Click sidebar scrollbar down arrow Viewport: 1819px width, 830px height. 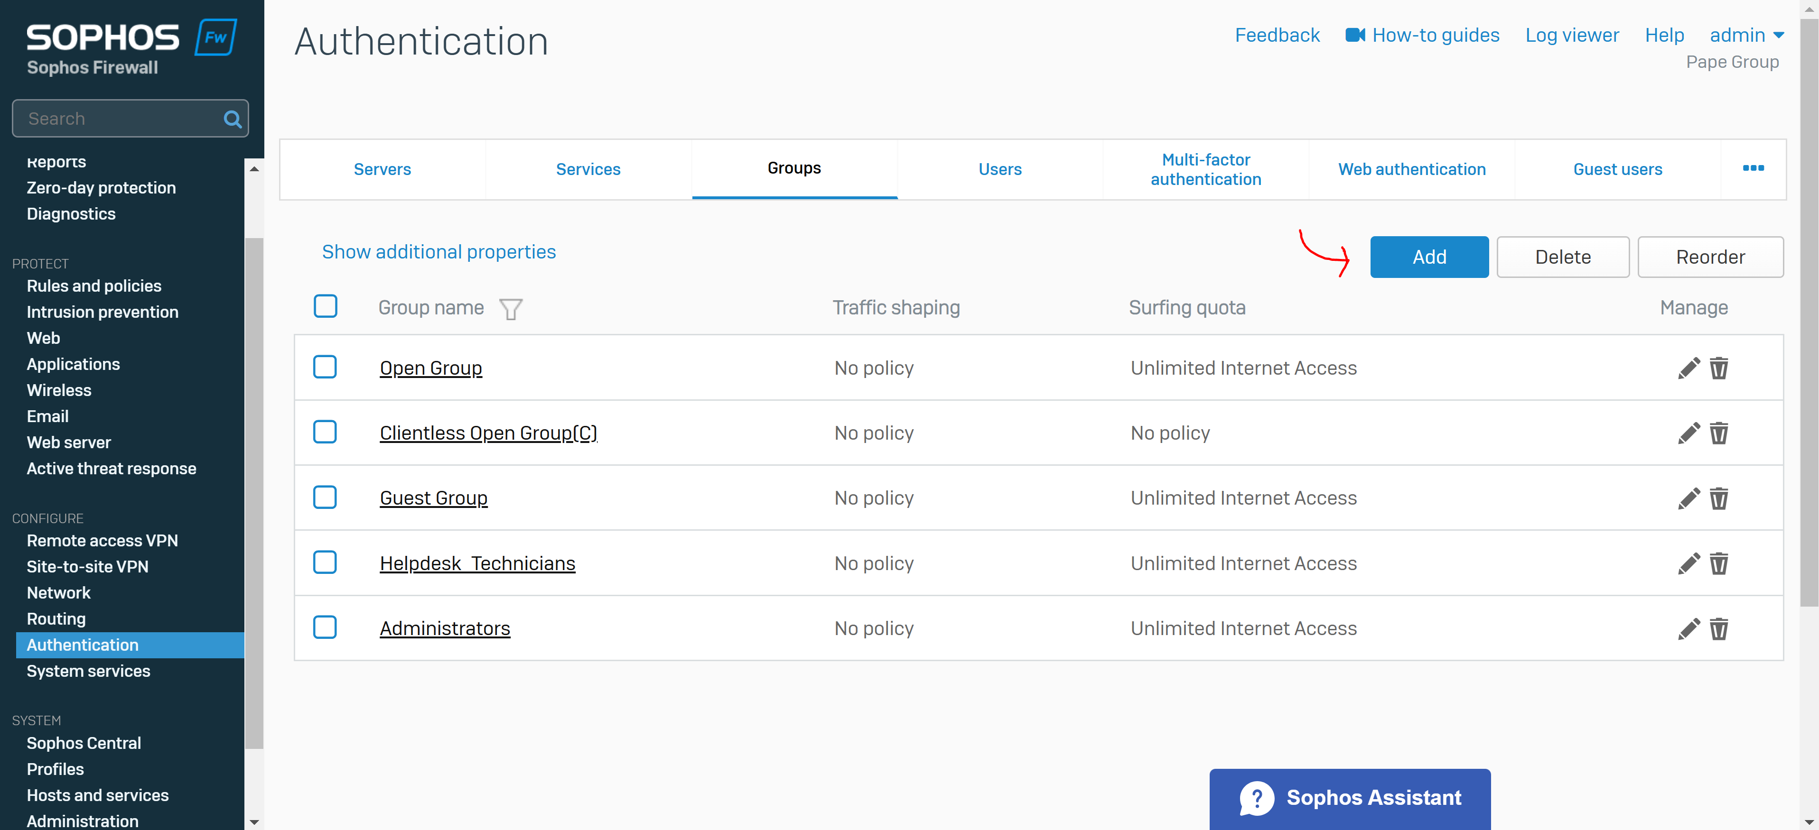pos(254,822)
